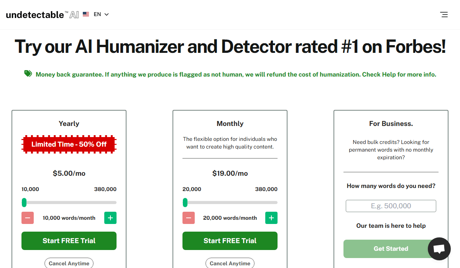Click the Monthly plan words slider handle
460x268 pixels.
click(185, 203)
